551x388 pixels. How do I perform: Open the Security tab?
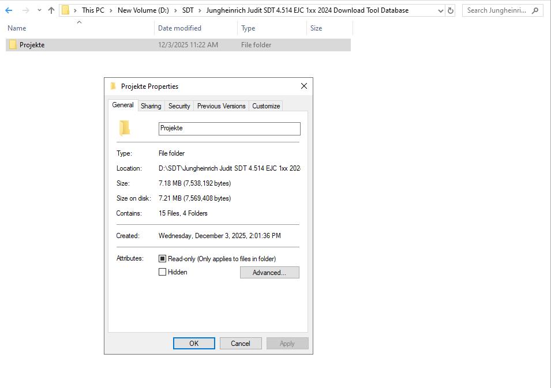[179, 106]
